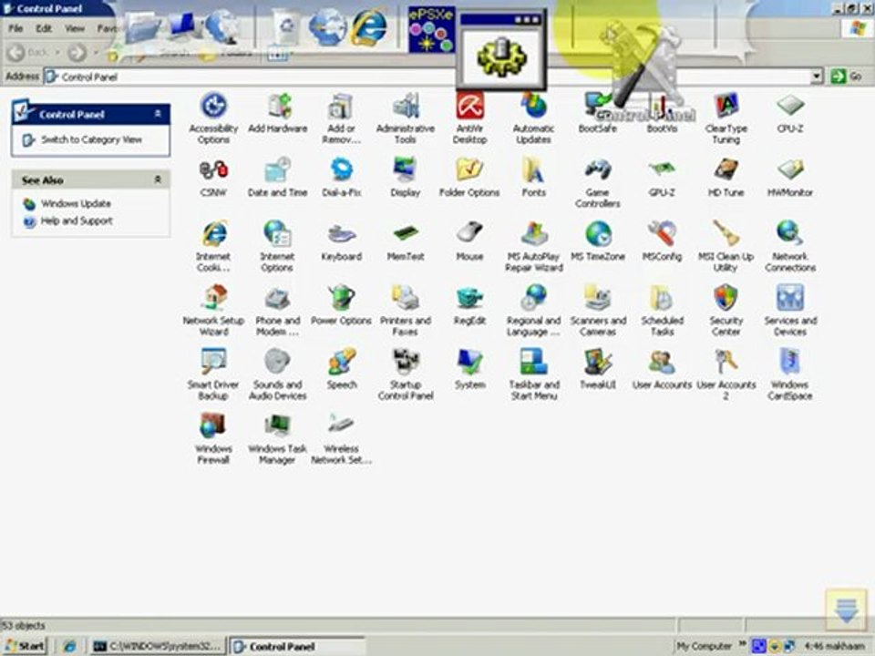Open Services and Devices icon
Image resolution: width=875 pixels, height=656 pixels.
click(790, 310)
